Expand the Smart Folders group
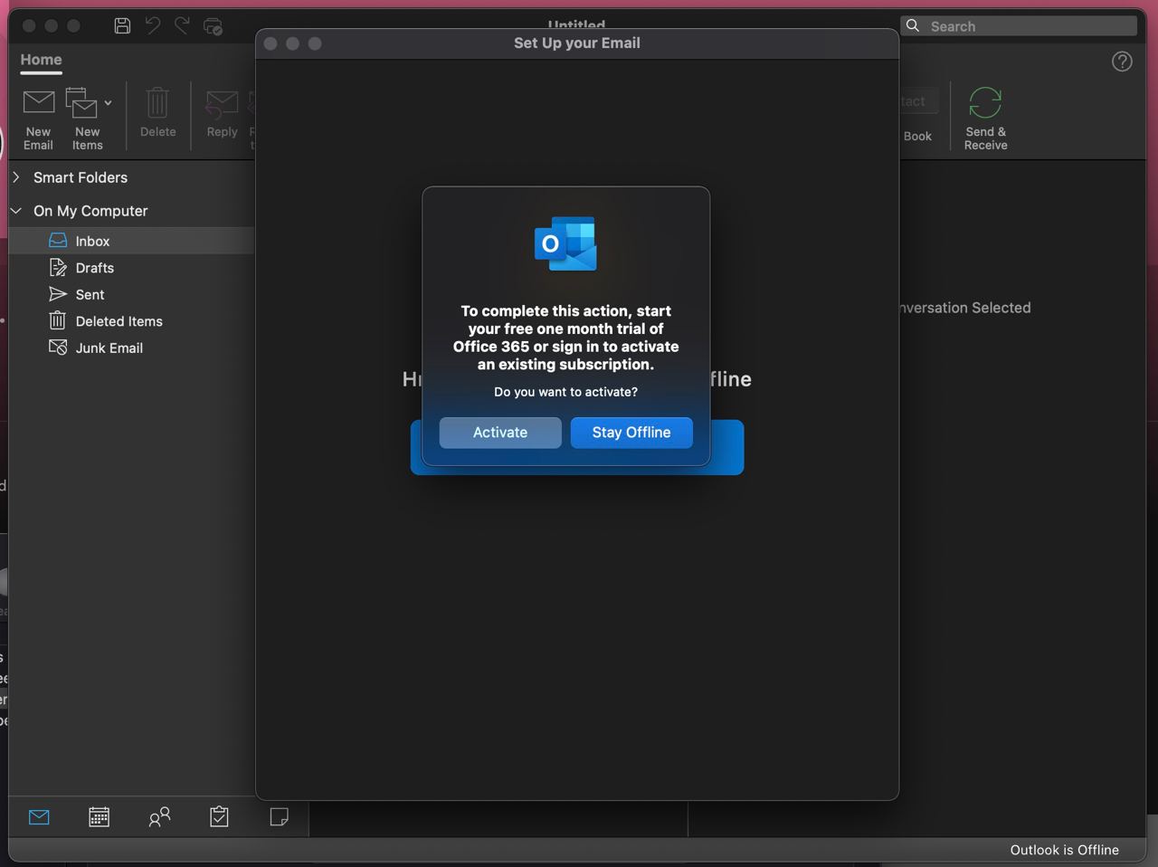Image resolution: width=1158 pixels, height=867 pixels. click(x=16, y=177)
